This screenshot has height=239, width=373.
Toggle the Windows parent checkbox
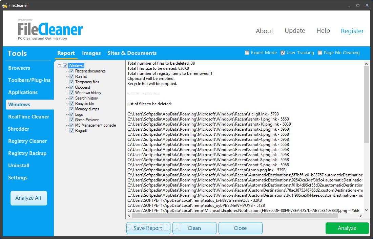coord(65,66)
